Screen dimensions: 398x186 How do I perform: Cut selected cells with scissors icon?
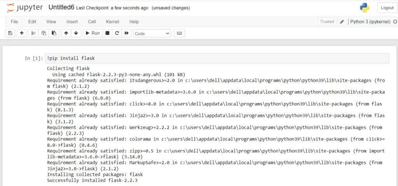(33, 33)
